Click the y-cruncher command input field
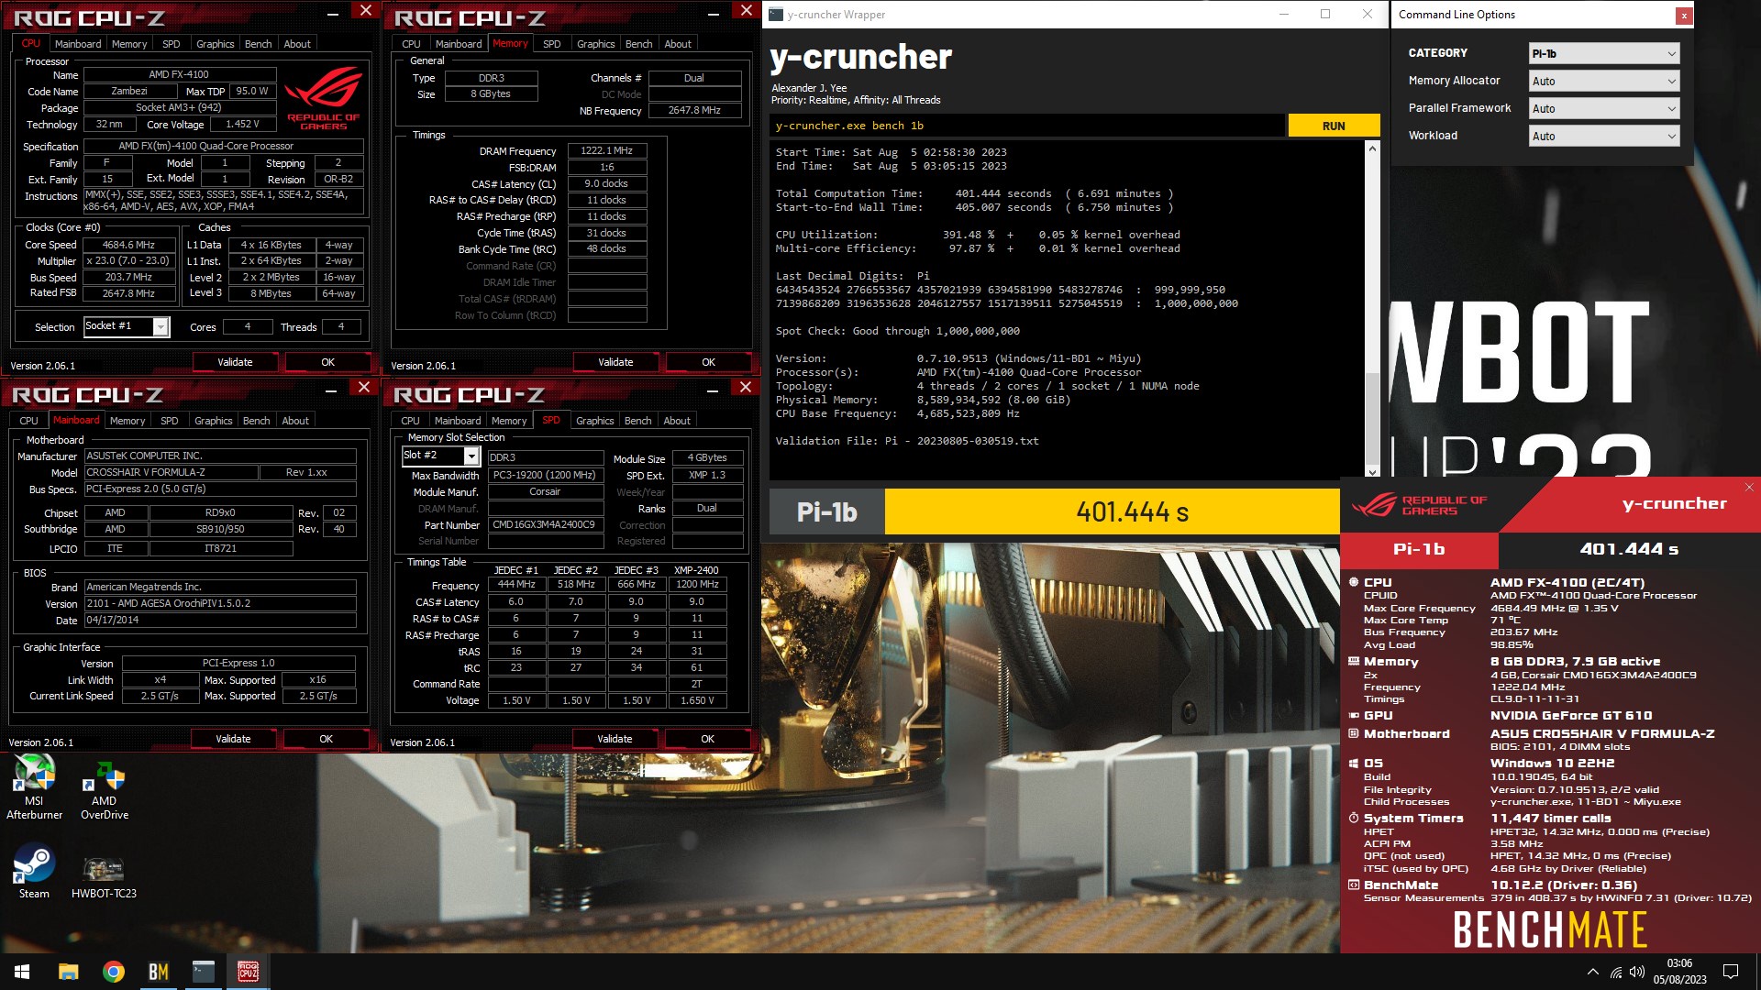Screen dimensions: 1761x990 coord(1027,126)
